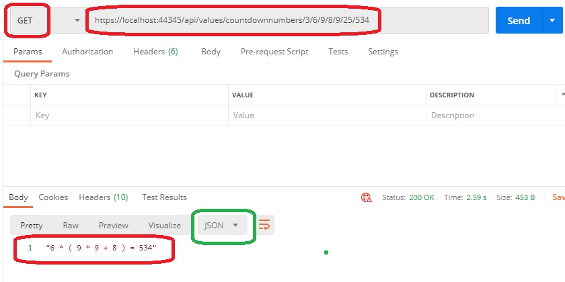Open the JSON format dropdown
Viewport: 565px width, 282px height.
click(222, 226)
